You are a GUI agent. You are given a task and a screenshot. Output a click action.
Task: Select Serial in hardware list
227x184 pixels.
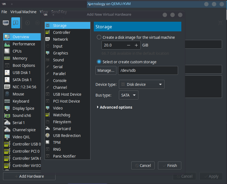click(67, 67)
